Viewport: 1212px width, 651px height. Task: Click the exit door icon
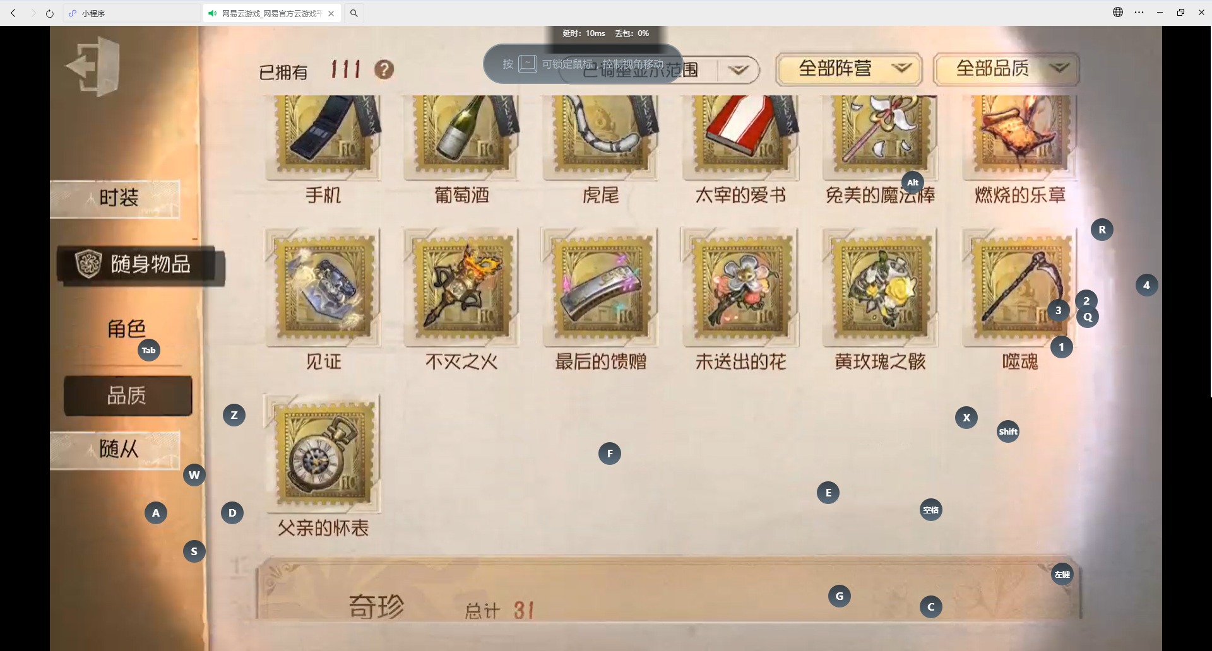tap(93, 66)
